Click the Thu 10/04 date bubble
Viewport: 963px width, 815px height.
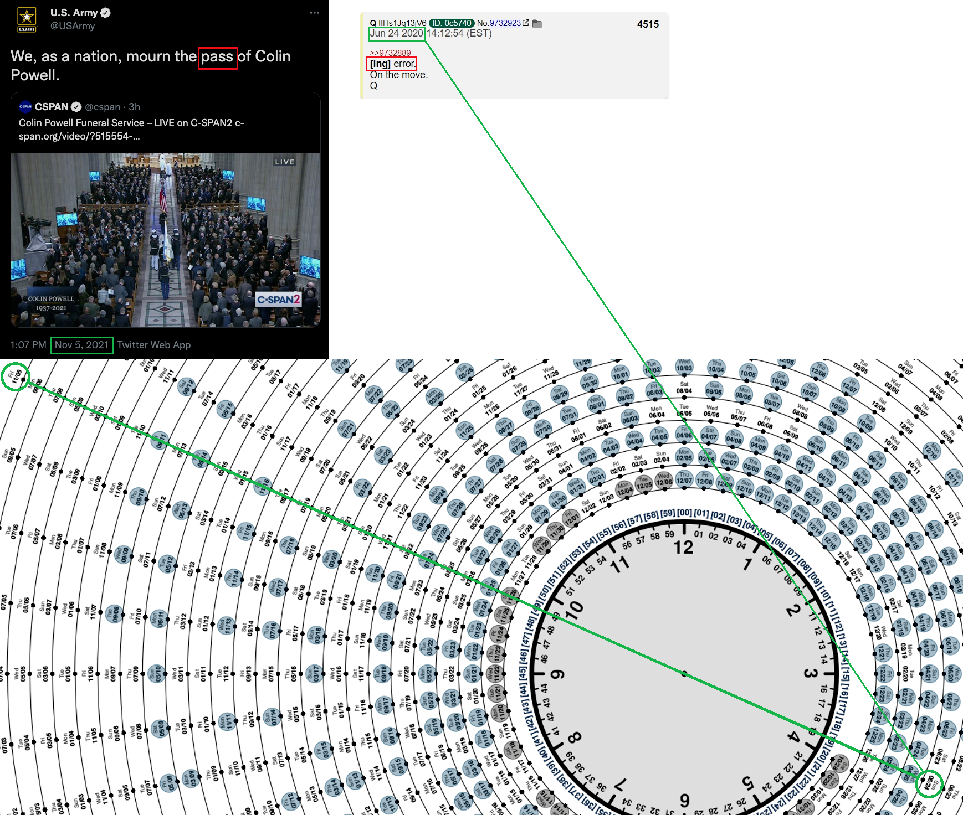(x=716, y=367)
